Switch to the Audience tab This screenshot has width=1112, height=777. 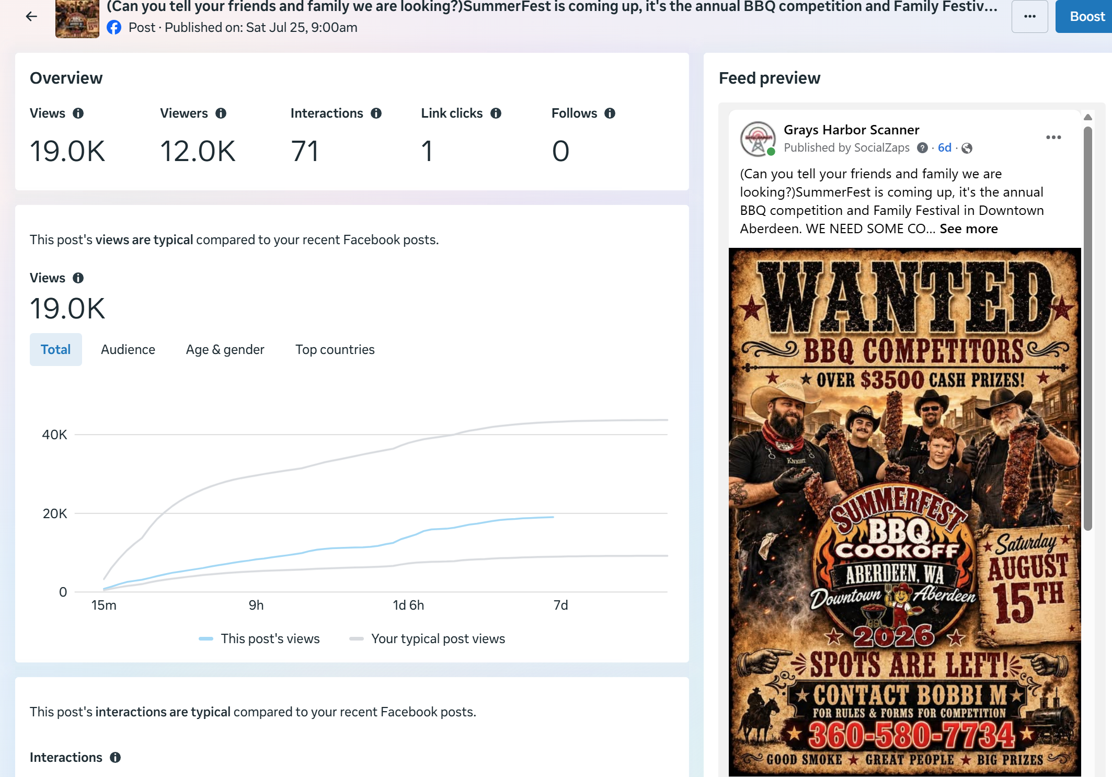(x=128, y=349)
